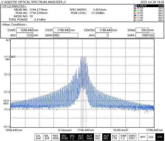Enable AUT SRC auto search
165x141 pixels.
(98, 137)
